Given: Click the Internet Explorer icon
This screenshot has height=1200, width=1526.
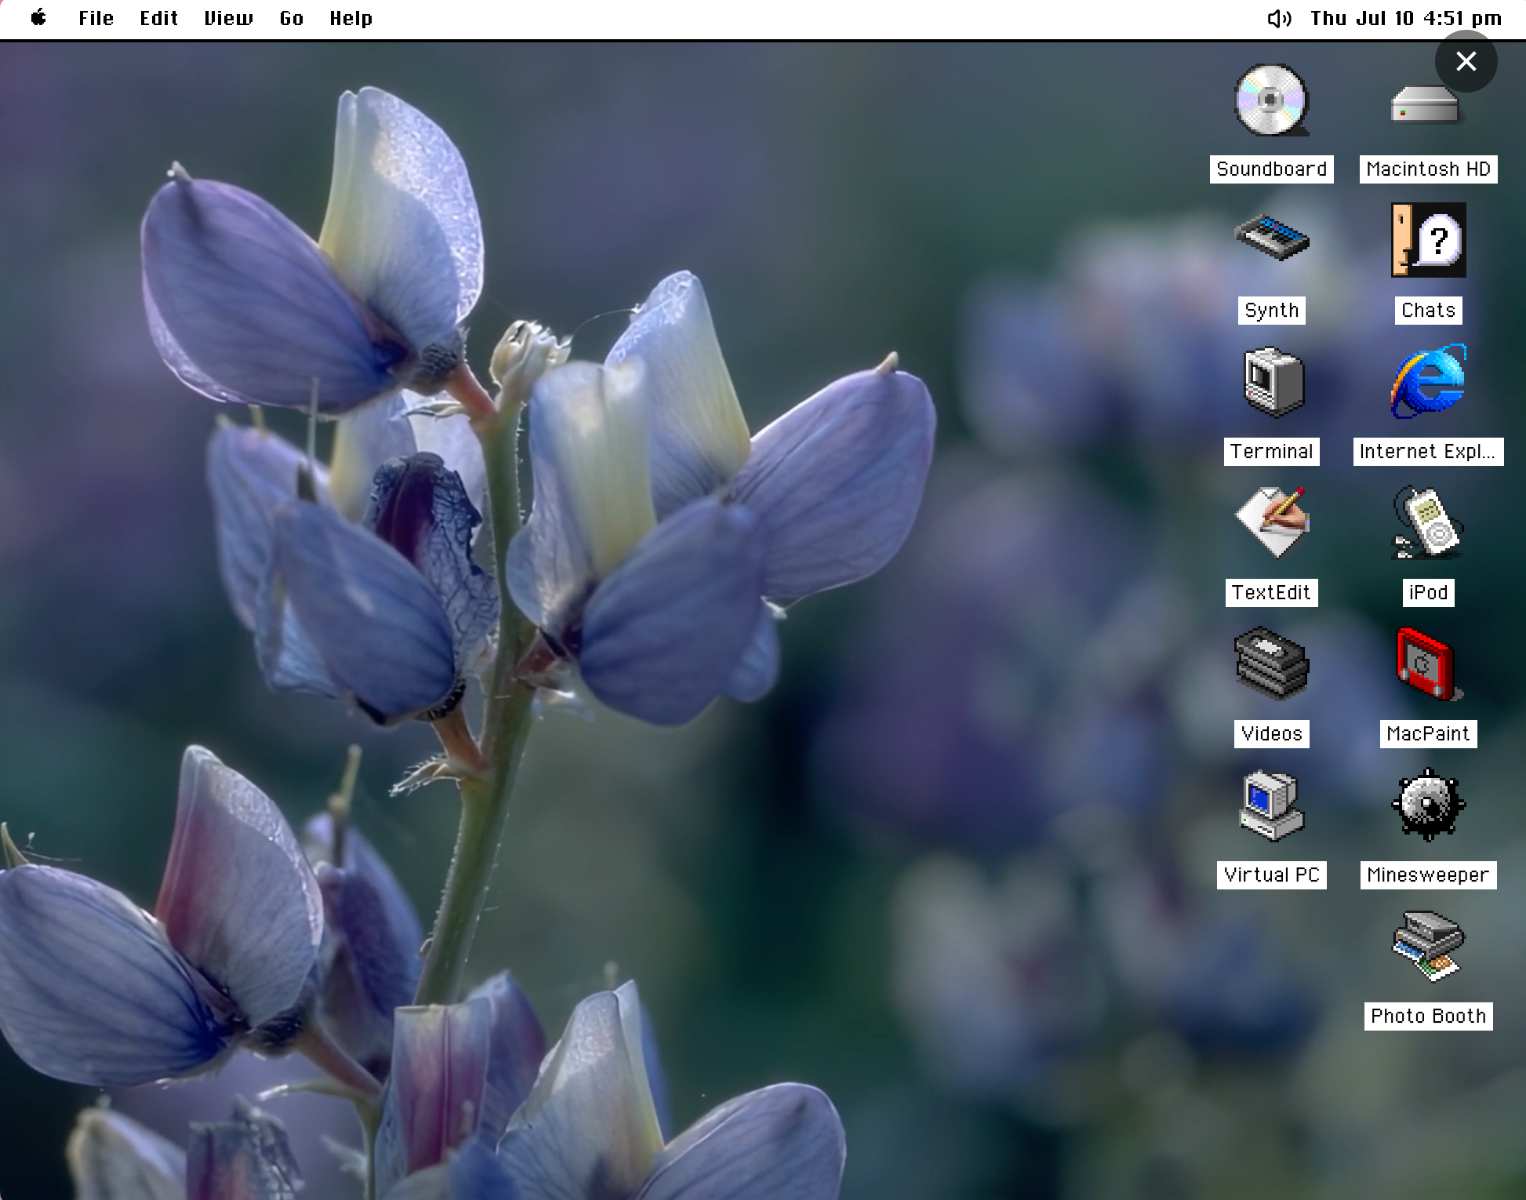Looking at the screenshot, I should pyautogui.click(x=1428, y=381).
